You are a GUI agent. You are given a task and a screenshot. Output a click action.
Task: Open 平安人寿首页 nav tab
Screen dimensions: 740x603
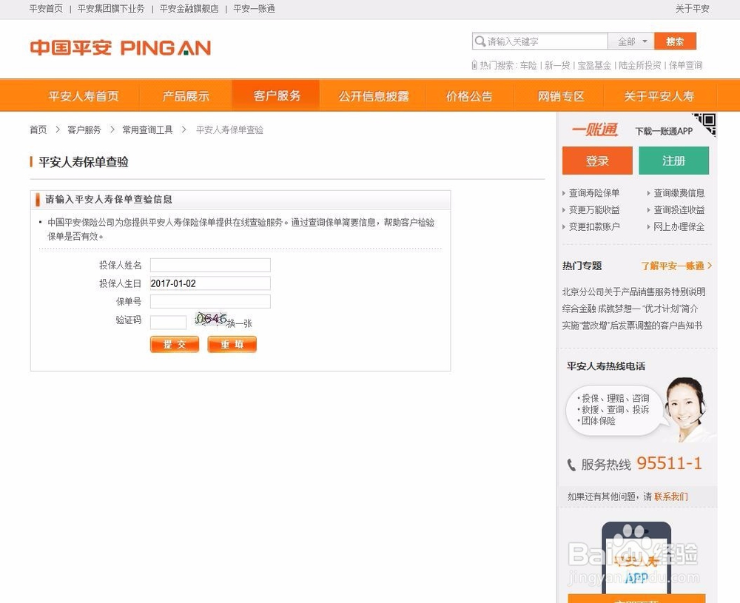tap(84, 96)
